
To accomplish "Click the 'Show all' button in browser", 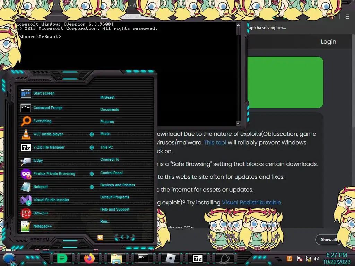I will [329, 240].
